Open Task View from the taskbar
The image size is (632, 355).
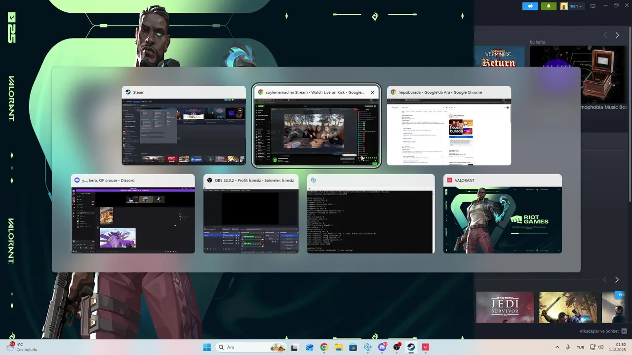click(x=294, y=347)
